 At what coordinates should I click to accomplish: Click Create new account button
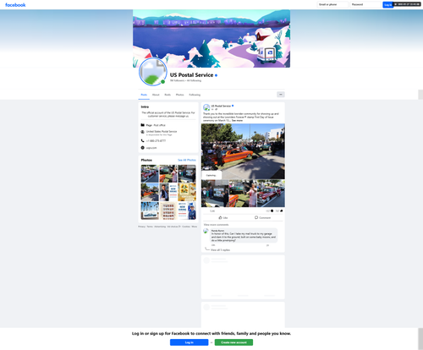coord(233,342)
